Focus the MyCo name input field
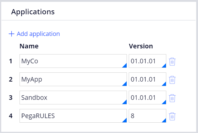Screen dimensions: 198x133 tap(73, 61)
